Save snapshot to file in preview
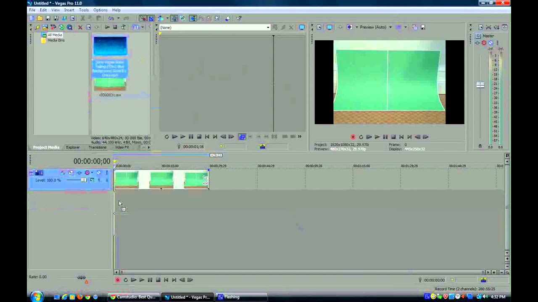Viewport: 538px width, 302px height. pos(423,27)
